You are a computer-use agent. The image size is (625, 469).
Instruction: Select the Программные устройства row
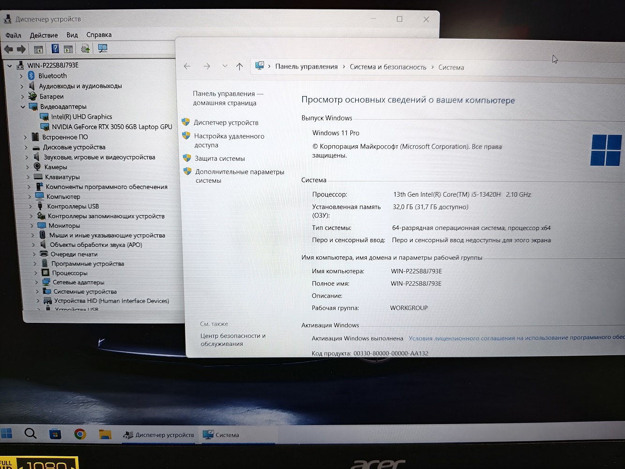tap(88, 263)
